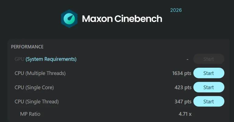Screen dimensions: 234x122
Task: Click the GPU score dash placeholder
Action: point(187,59)
